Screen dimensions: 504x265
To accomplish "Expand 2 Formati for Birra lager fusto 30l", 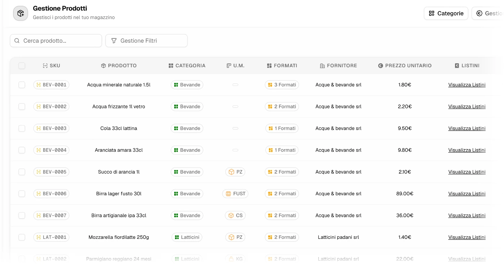I will (282, 193).
